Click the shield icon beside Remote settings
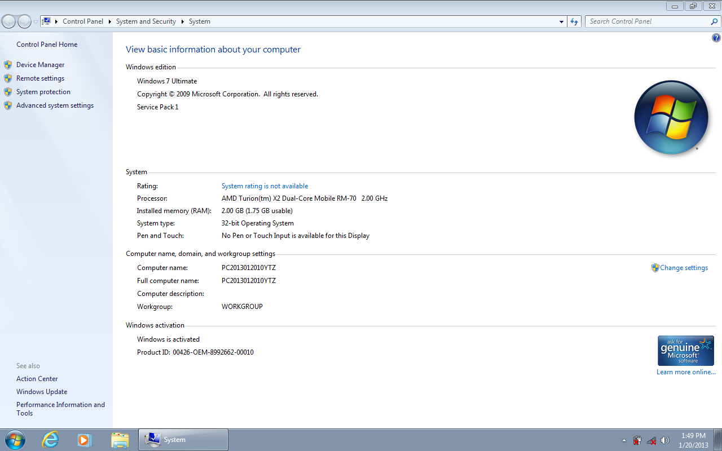This screenshot has height=451, width=722. pyautogui.click(x=8, y=78)
